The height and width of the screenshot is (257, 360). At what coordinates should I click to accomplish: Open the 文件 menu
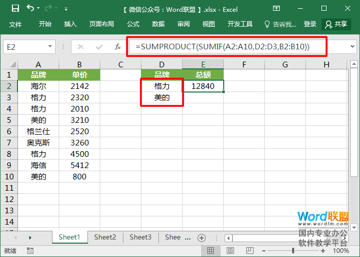(15, 24)
